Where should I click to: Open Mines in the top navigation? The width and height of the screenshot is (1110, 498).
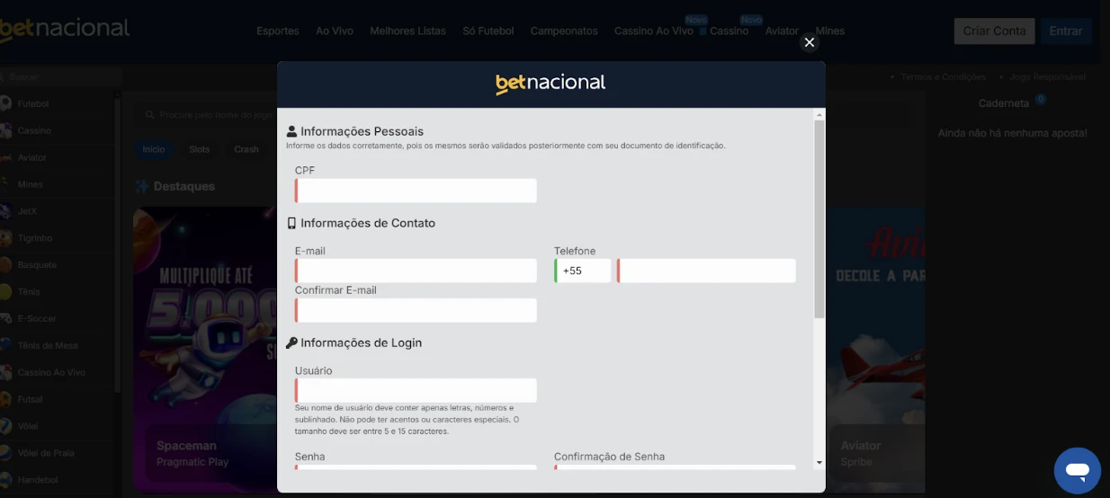point(829,31)
